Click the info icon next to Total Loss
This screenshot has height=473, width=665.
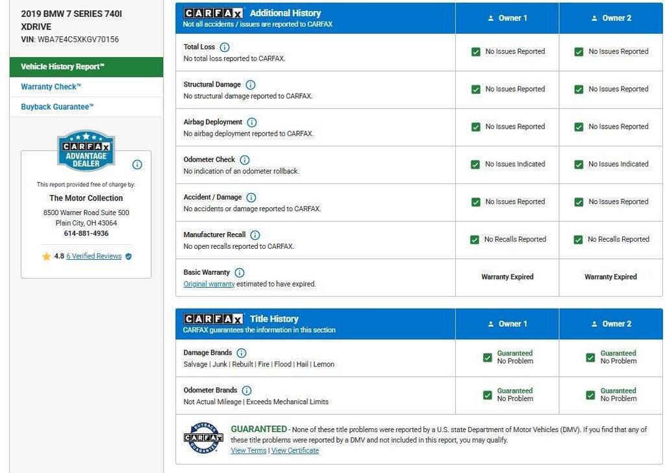click(225, 47)
